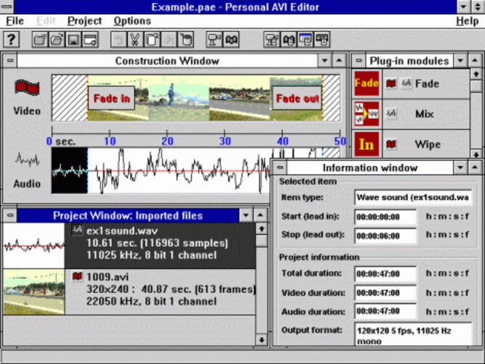Screen dimensions: 485x364
Task: Select the ex1sound.wav waveform thumbnail
Action: tap(33, 246)
